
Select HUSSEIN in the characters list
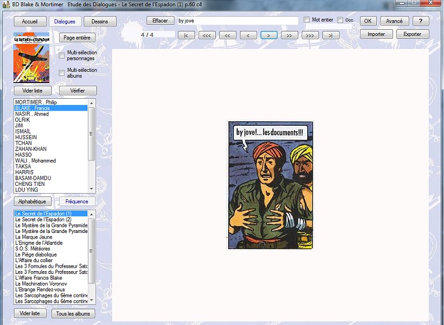point(51,138)
